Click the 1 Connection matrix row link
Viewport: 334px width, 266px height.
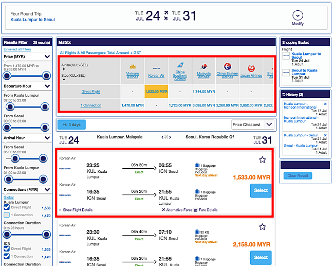click(91, 105)
